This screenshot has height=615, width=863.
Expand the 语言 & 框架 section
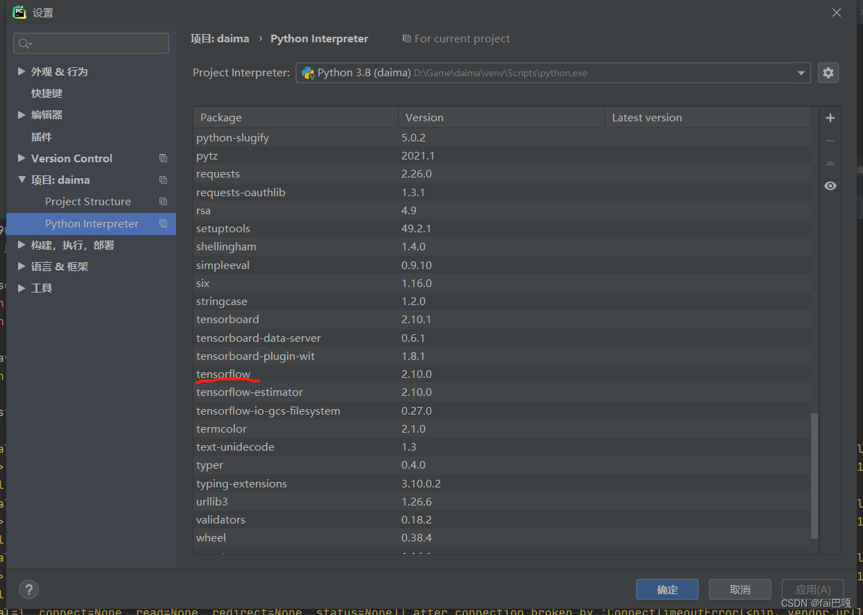[x=22, y=266]
